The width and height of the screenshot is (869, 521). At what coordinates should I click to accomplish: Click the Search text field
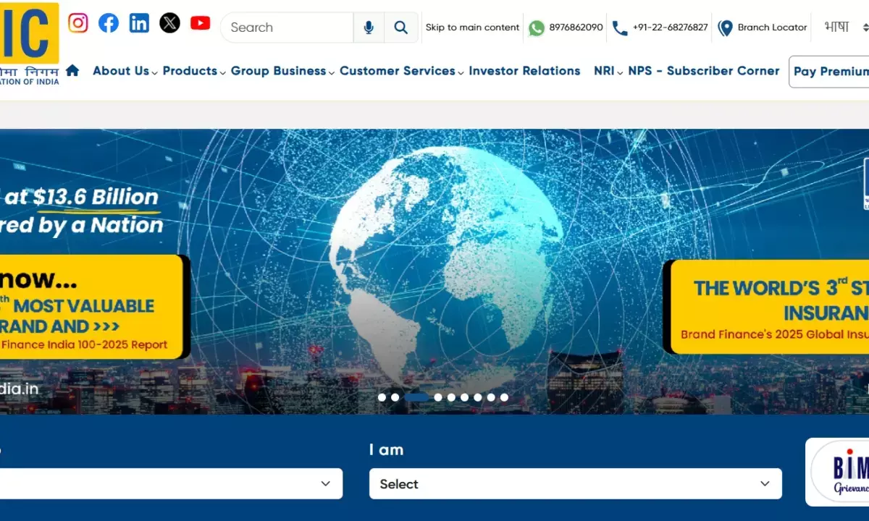[287, 27]
